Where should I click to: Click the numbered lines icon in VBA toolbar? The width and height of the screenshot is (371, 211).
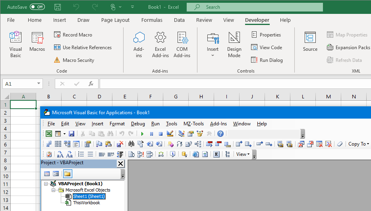point(81,154)
